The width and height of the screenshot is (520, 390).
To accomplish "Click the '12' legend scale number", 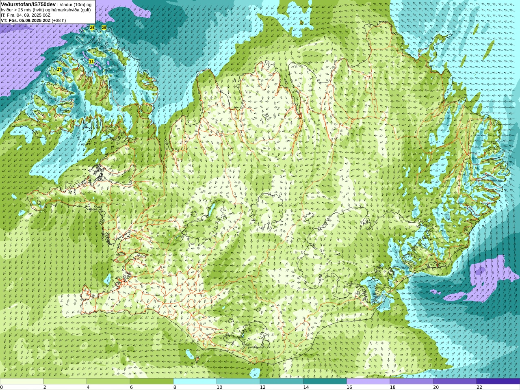I will tap(262, 387).
